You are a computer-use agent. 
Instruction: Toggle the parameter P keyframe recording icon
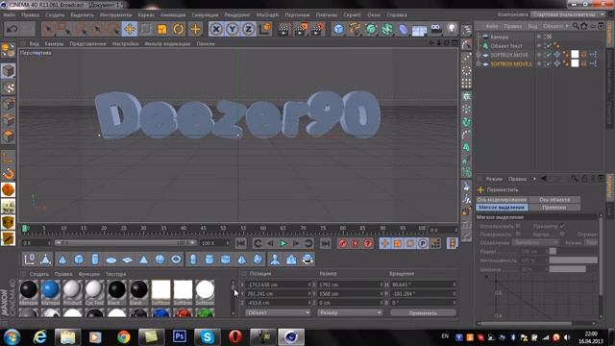pyautogui.click(x=423, y=243)
